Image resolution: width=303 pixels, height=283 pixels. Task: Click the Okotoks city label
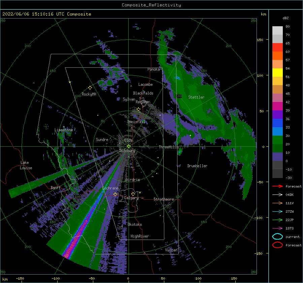(135, 224)
